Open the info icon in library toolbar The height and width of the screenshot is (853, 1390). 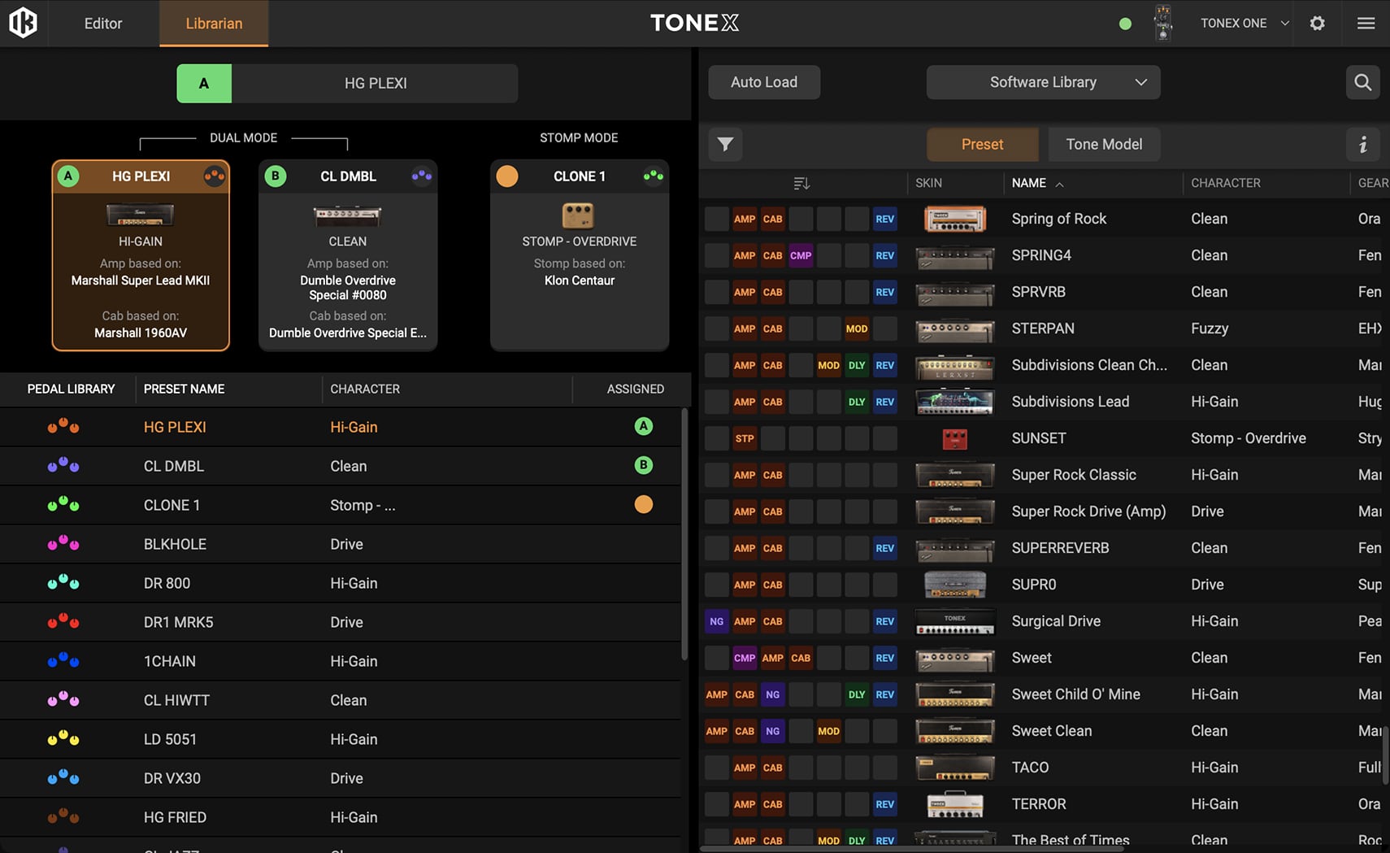[1363, 145]
